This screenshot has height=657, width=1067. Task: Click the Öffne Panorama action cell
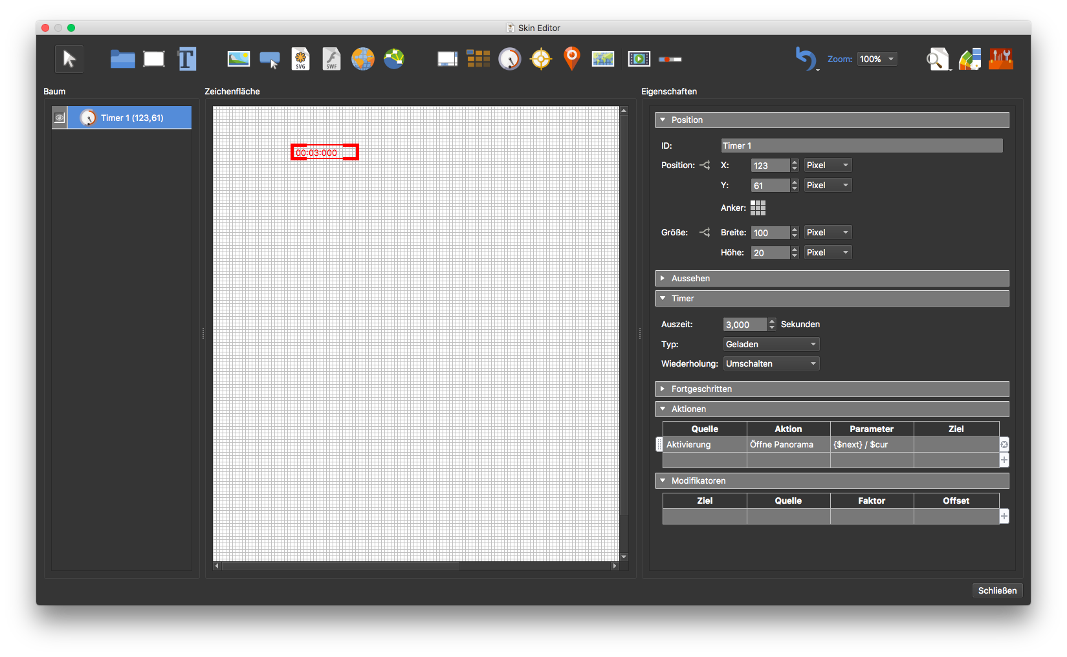click(788, 445)
